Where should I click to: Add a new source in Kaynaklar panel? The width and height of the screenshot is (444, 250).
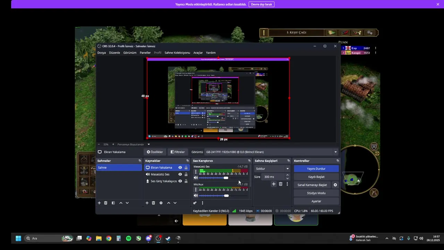[147, 203]
